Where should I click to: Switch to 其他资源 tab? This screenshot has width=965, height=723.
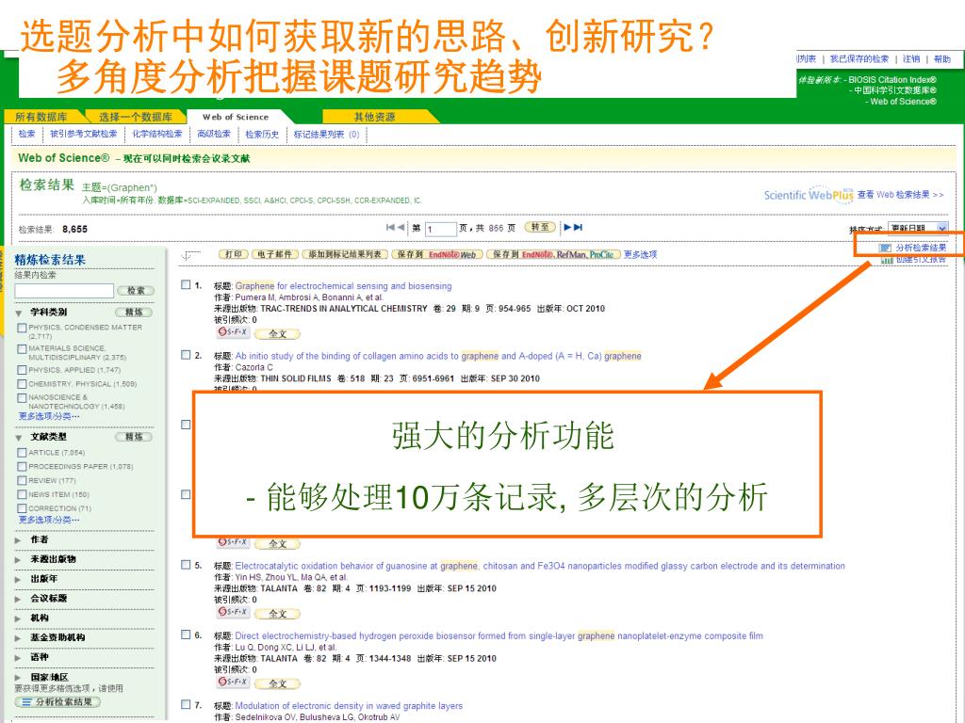click(x=374, y=117)
